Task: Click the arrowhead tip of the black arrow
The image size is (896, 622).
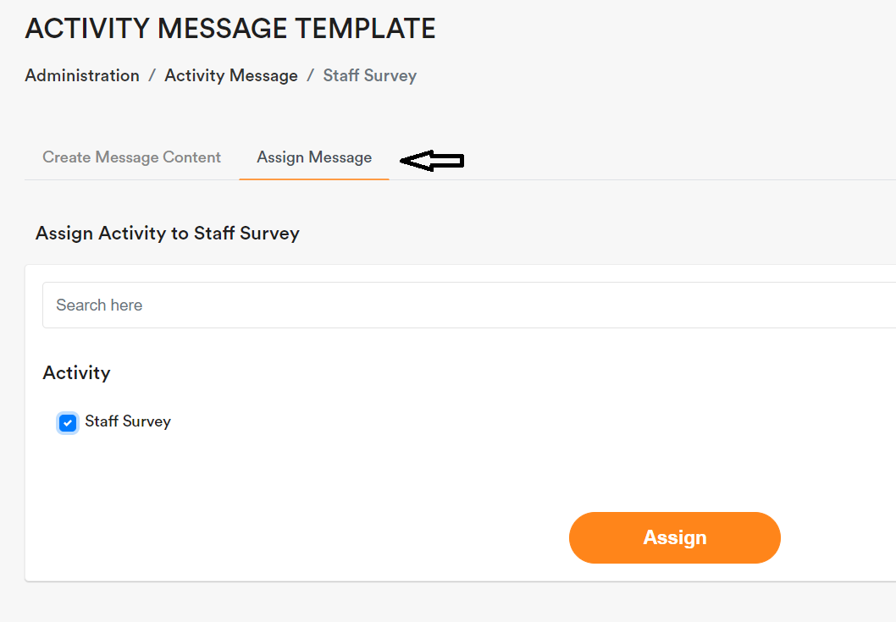Action: pos(403,161)
